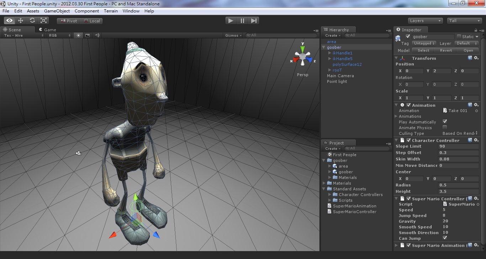This screenshot has height=259, width=486.
Task: Open the GameObject menu
Action: pyautogui.click(x=57, y=11)
